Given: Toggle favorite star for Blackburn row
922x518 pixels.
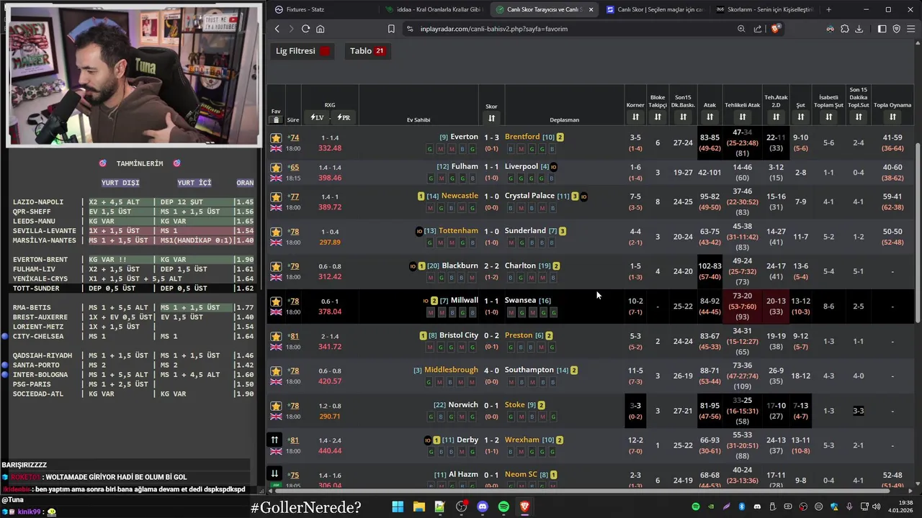Looking at the screenshot, I should coord(276,266).
